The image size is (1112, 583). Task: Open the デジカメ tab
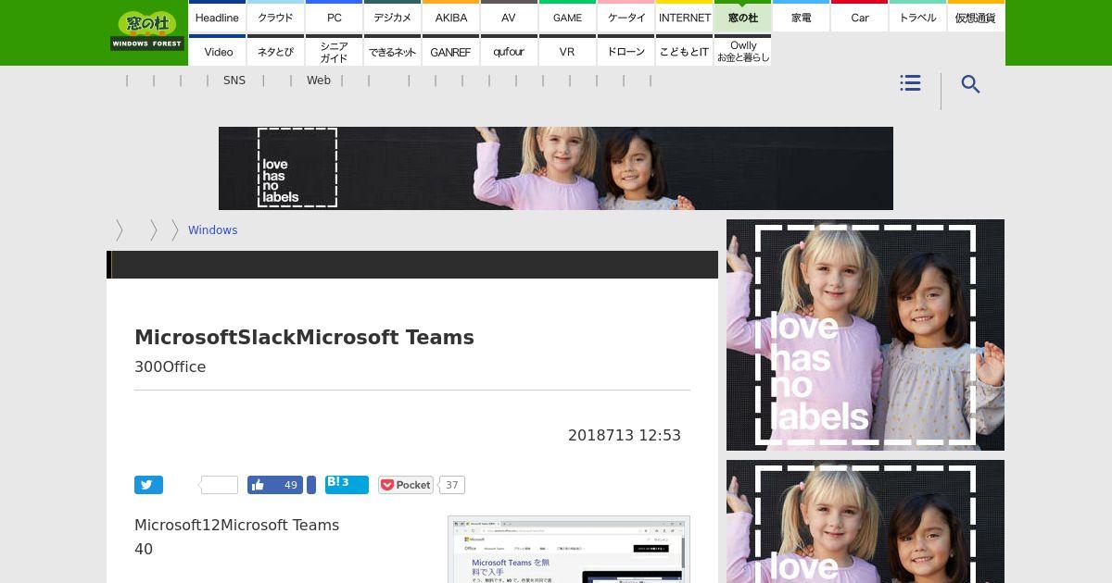(x=392, y=17)
